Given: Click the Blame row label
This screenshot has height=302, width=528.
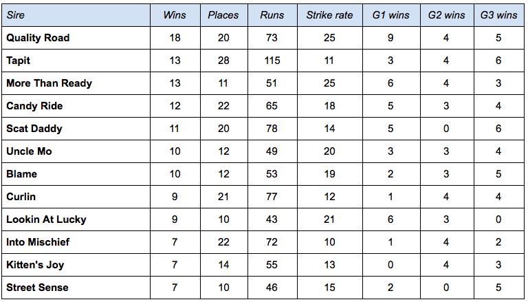Looking at the screenshot, I should 21,174.
